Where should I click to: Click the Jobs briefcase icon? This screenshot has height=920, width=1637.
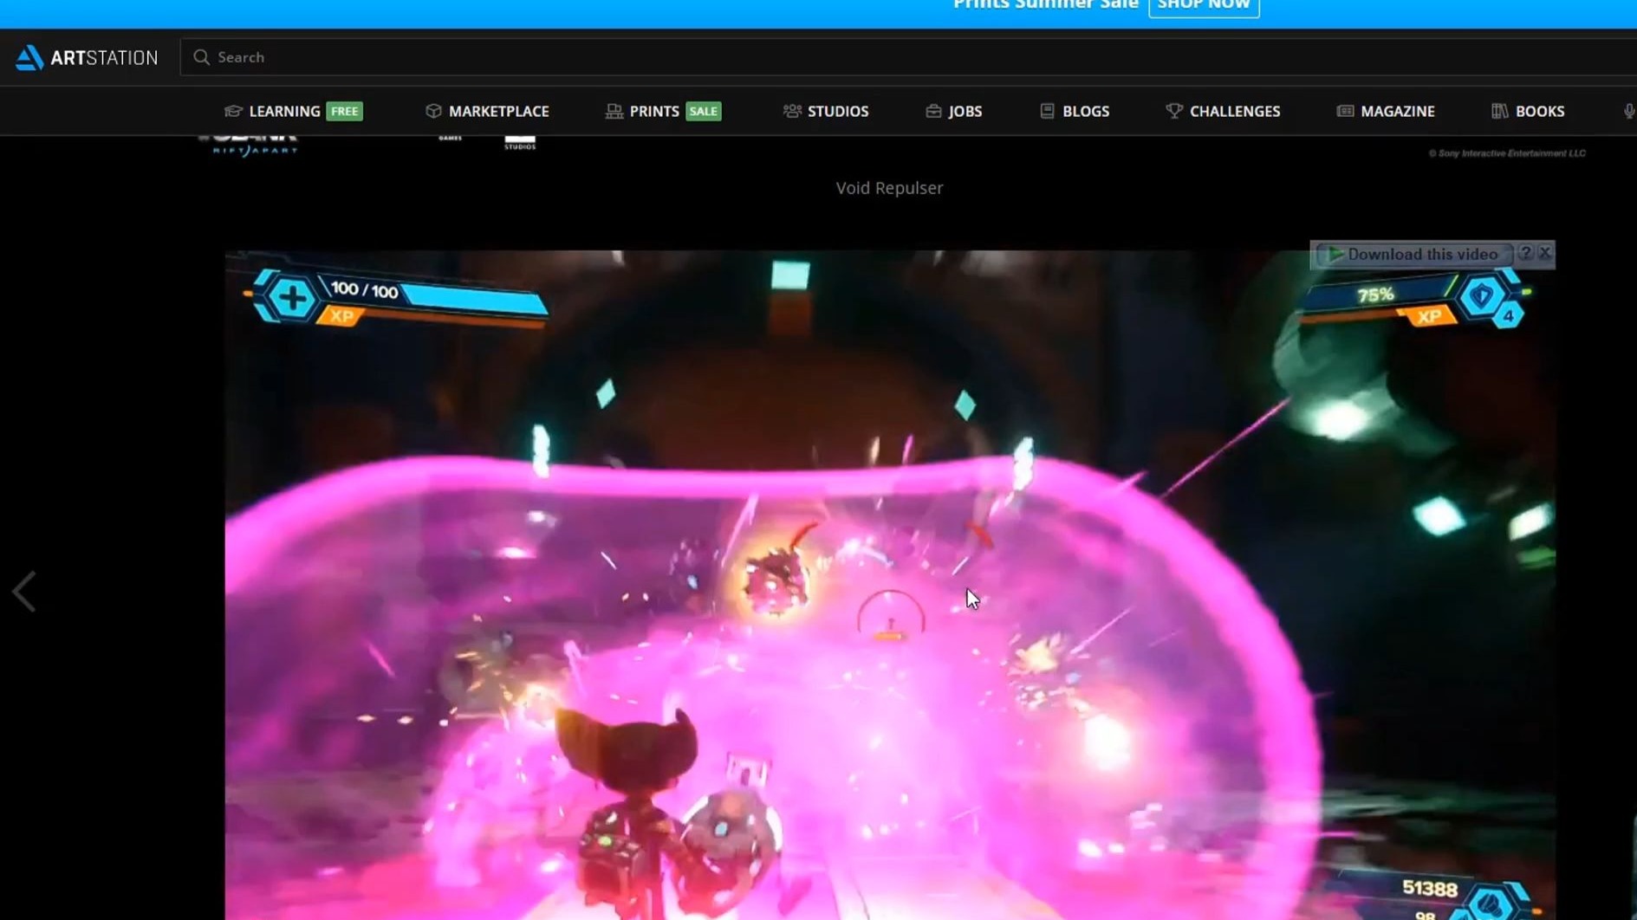[933, 111]
